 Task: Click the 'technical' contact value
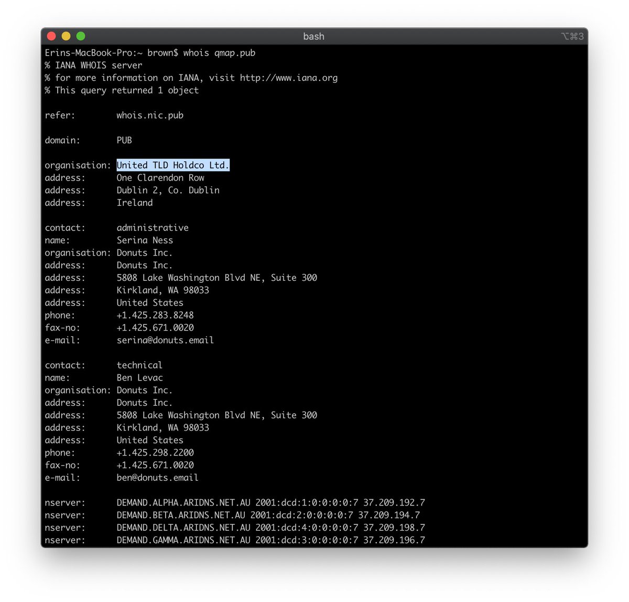[x=139, y=365]
